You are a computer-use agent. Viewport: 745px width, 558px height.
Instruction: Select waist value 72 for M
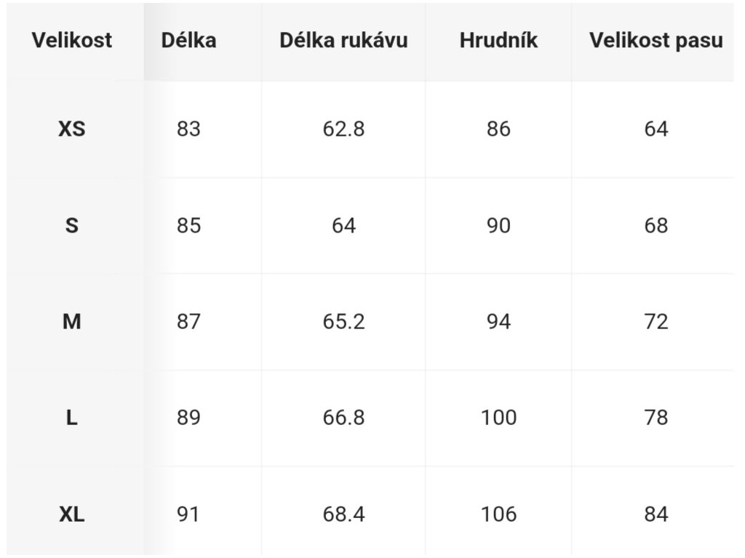pos(656,322)
